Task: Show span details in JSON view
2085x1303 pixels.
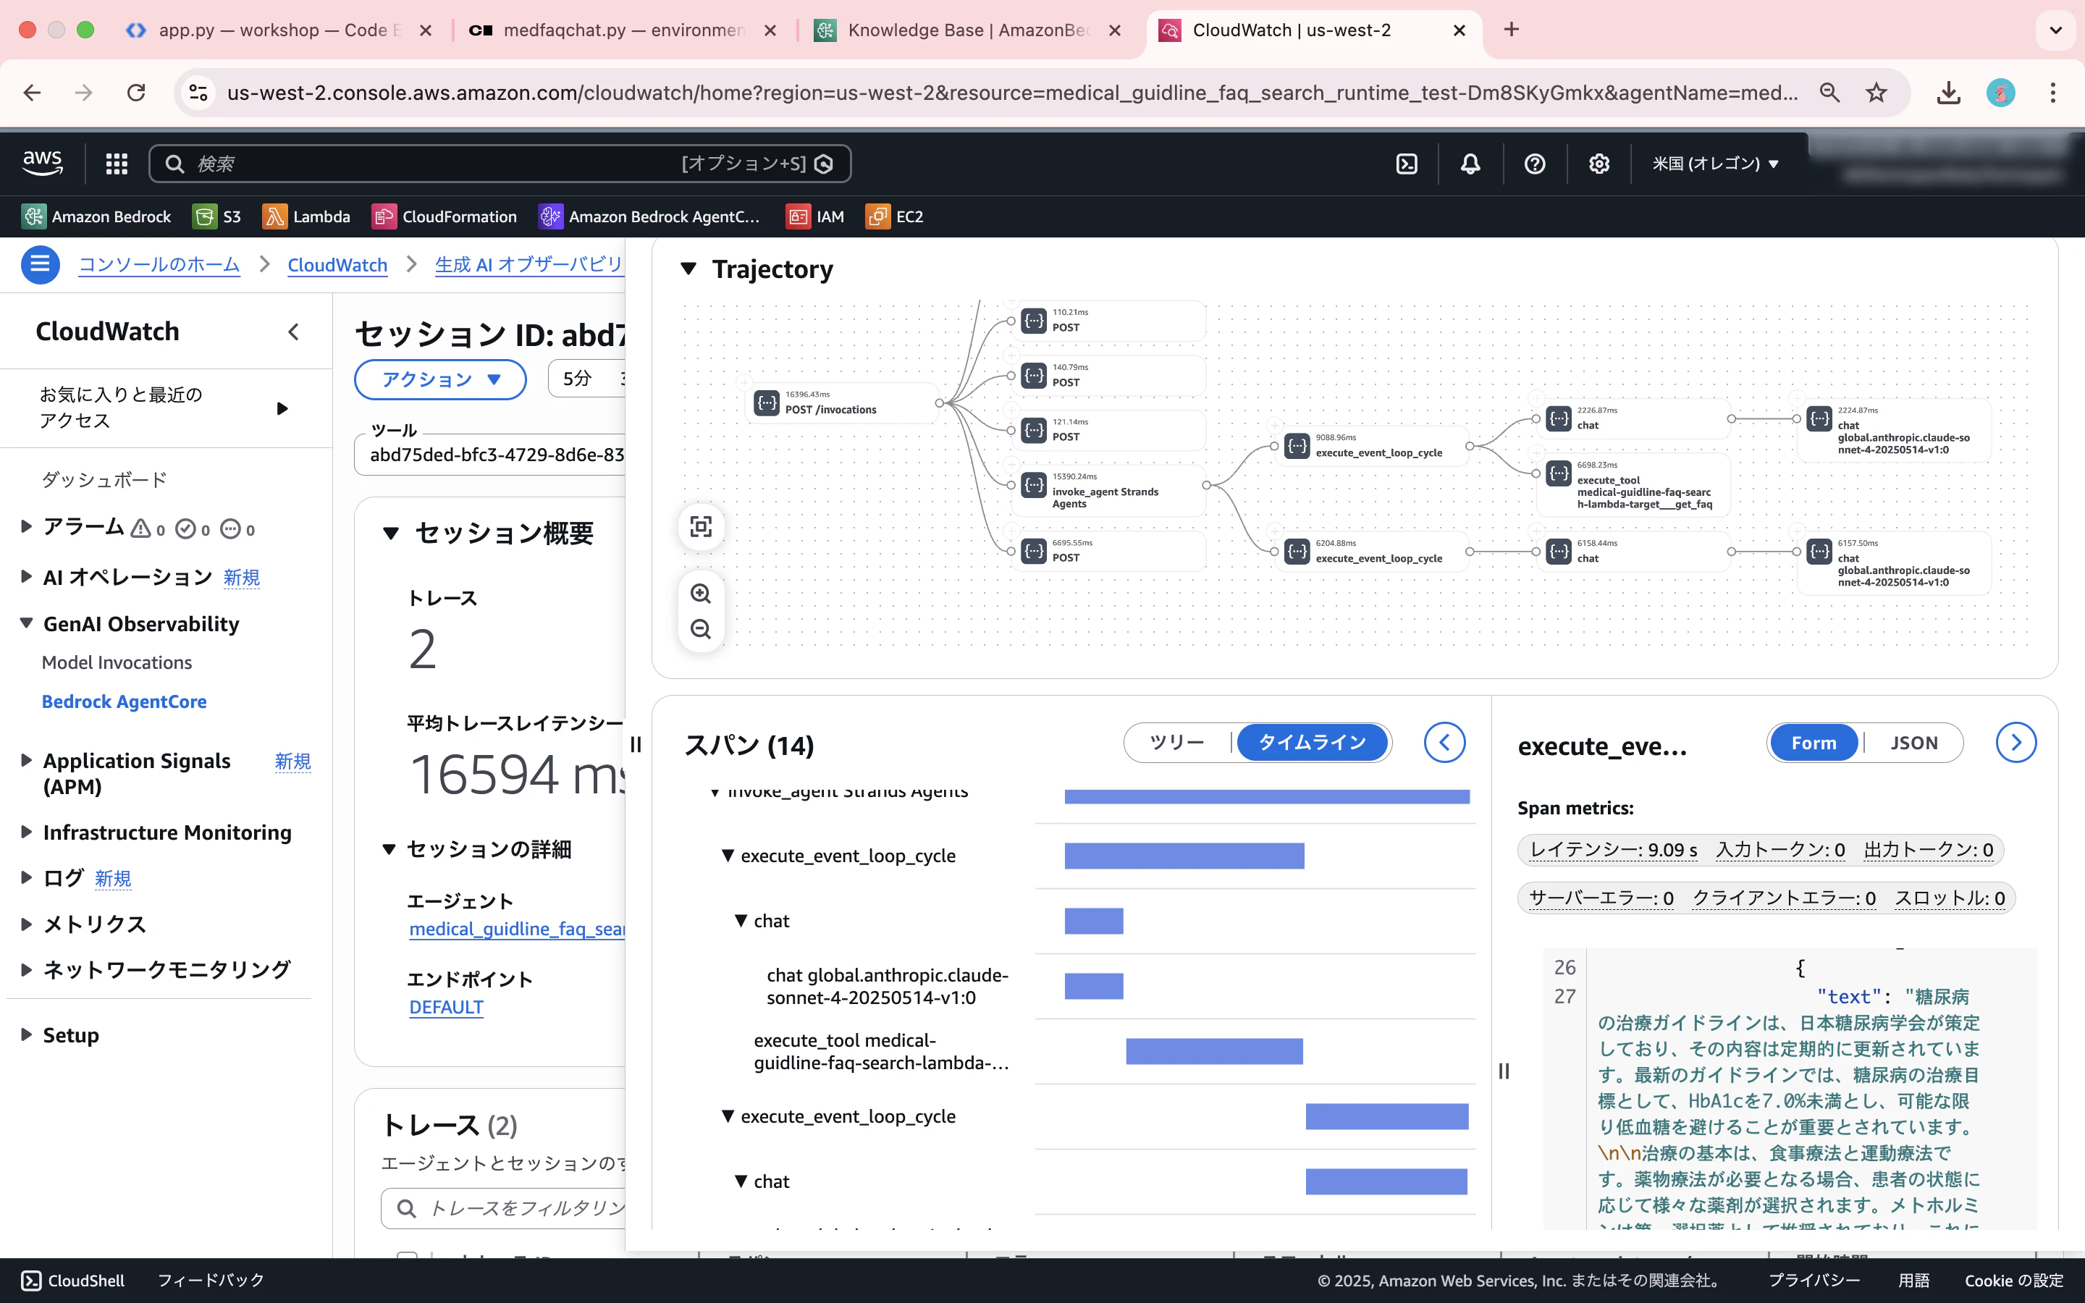Action: tap(1913, 743)
